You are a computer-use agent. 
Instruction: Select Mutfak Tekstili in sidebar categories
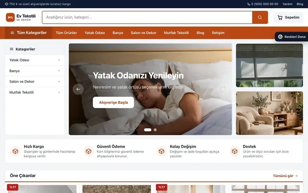coord(35,92)
